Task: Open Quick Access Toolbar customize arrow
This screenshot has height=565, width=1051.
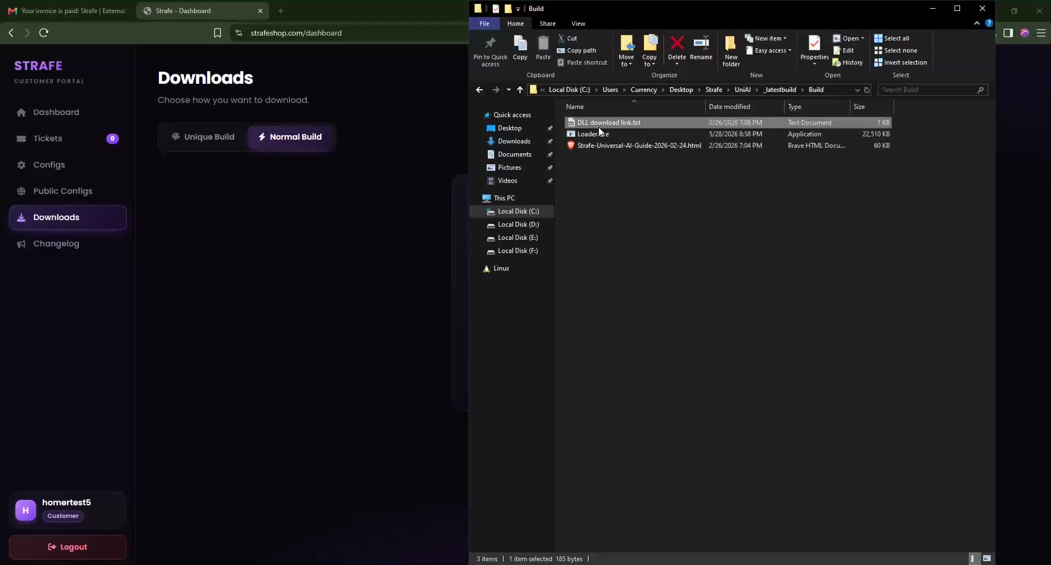Action: point(518,9)
